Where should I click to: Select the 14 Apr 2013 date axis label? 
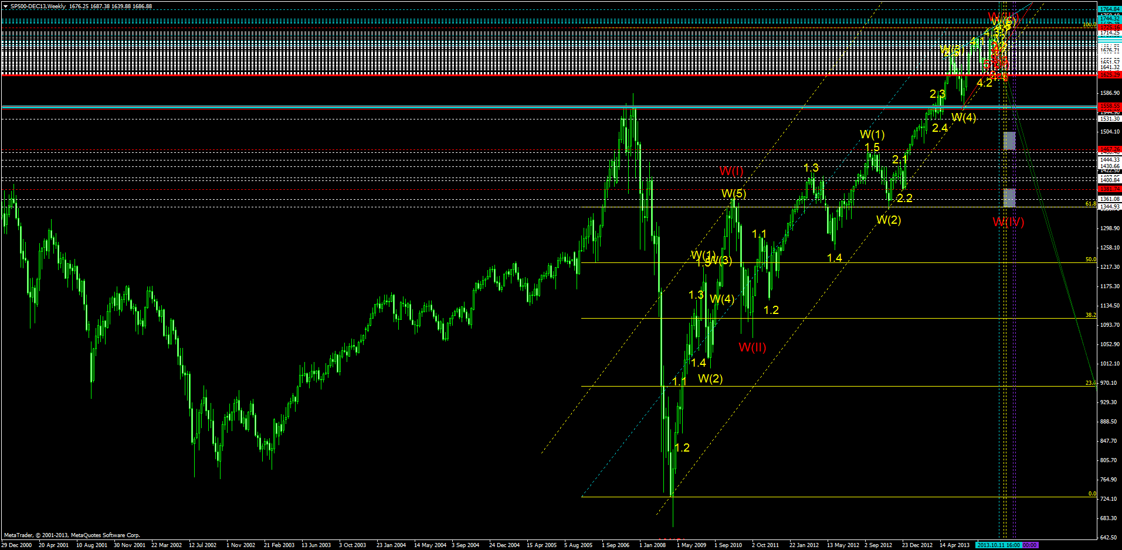pyautogui.click(x=955, y=545)
